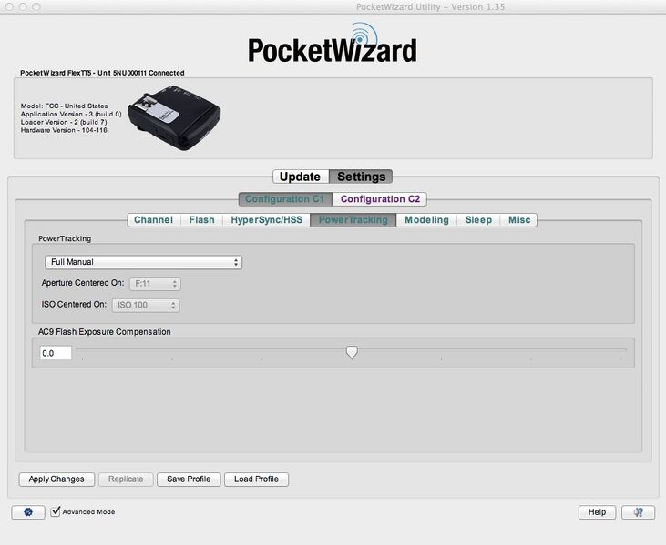Click the FlexTT5 device thumbnail image
Image resolution: width=666 pixels, height=545 pixels.
click(x=174, y=117)
